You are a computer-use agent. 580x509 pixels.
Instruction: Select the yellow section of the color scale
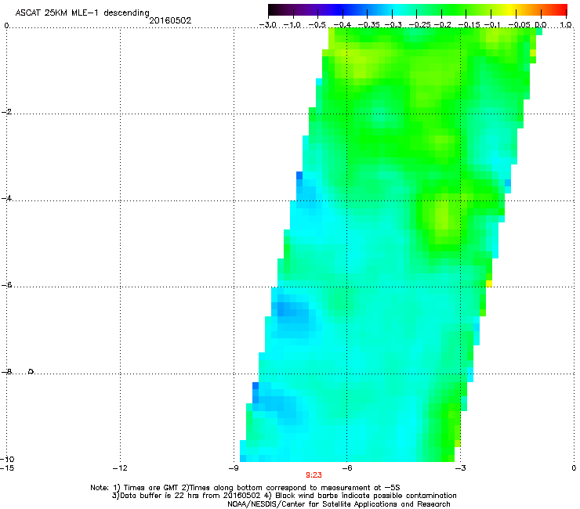click(513, 10)
